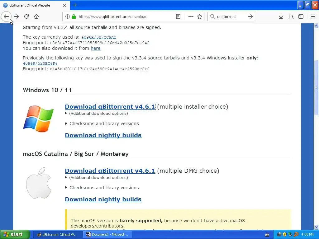319x239 pixels.
Task: Download qBittorrent v4.6.1 for macOS
Action: (x=110, y=171)
